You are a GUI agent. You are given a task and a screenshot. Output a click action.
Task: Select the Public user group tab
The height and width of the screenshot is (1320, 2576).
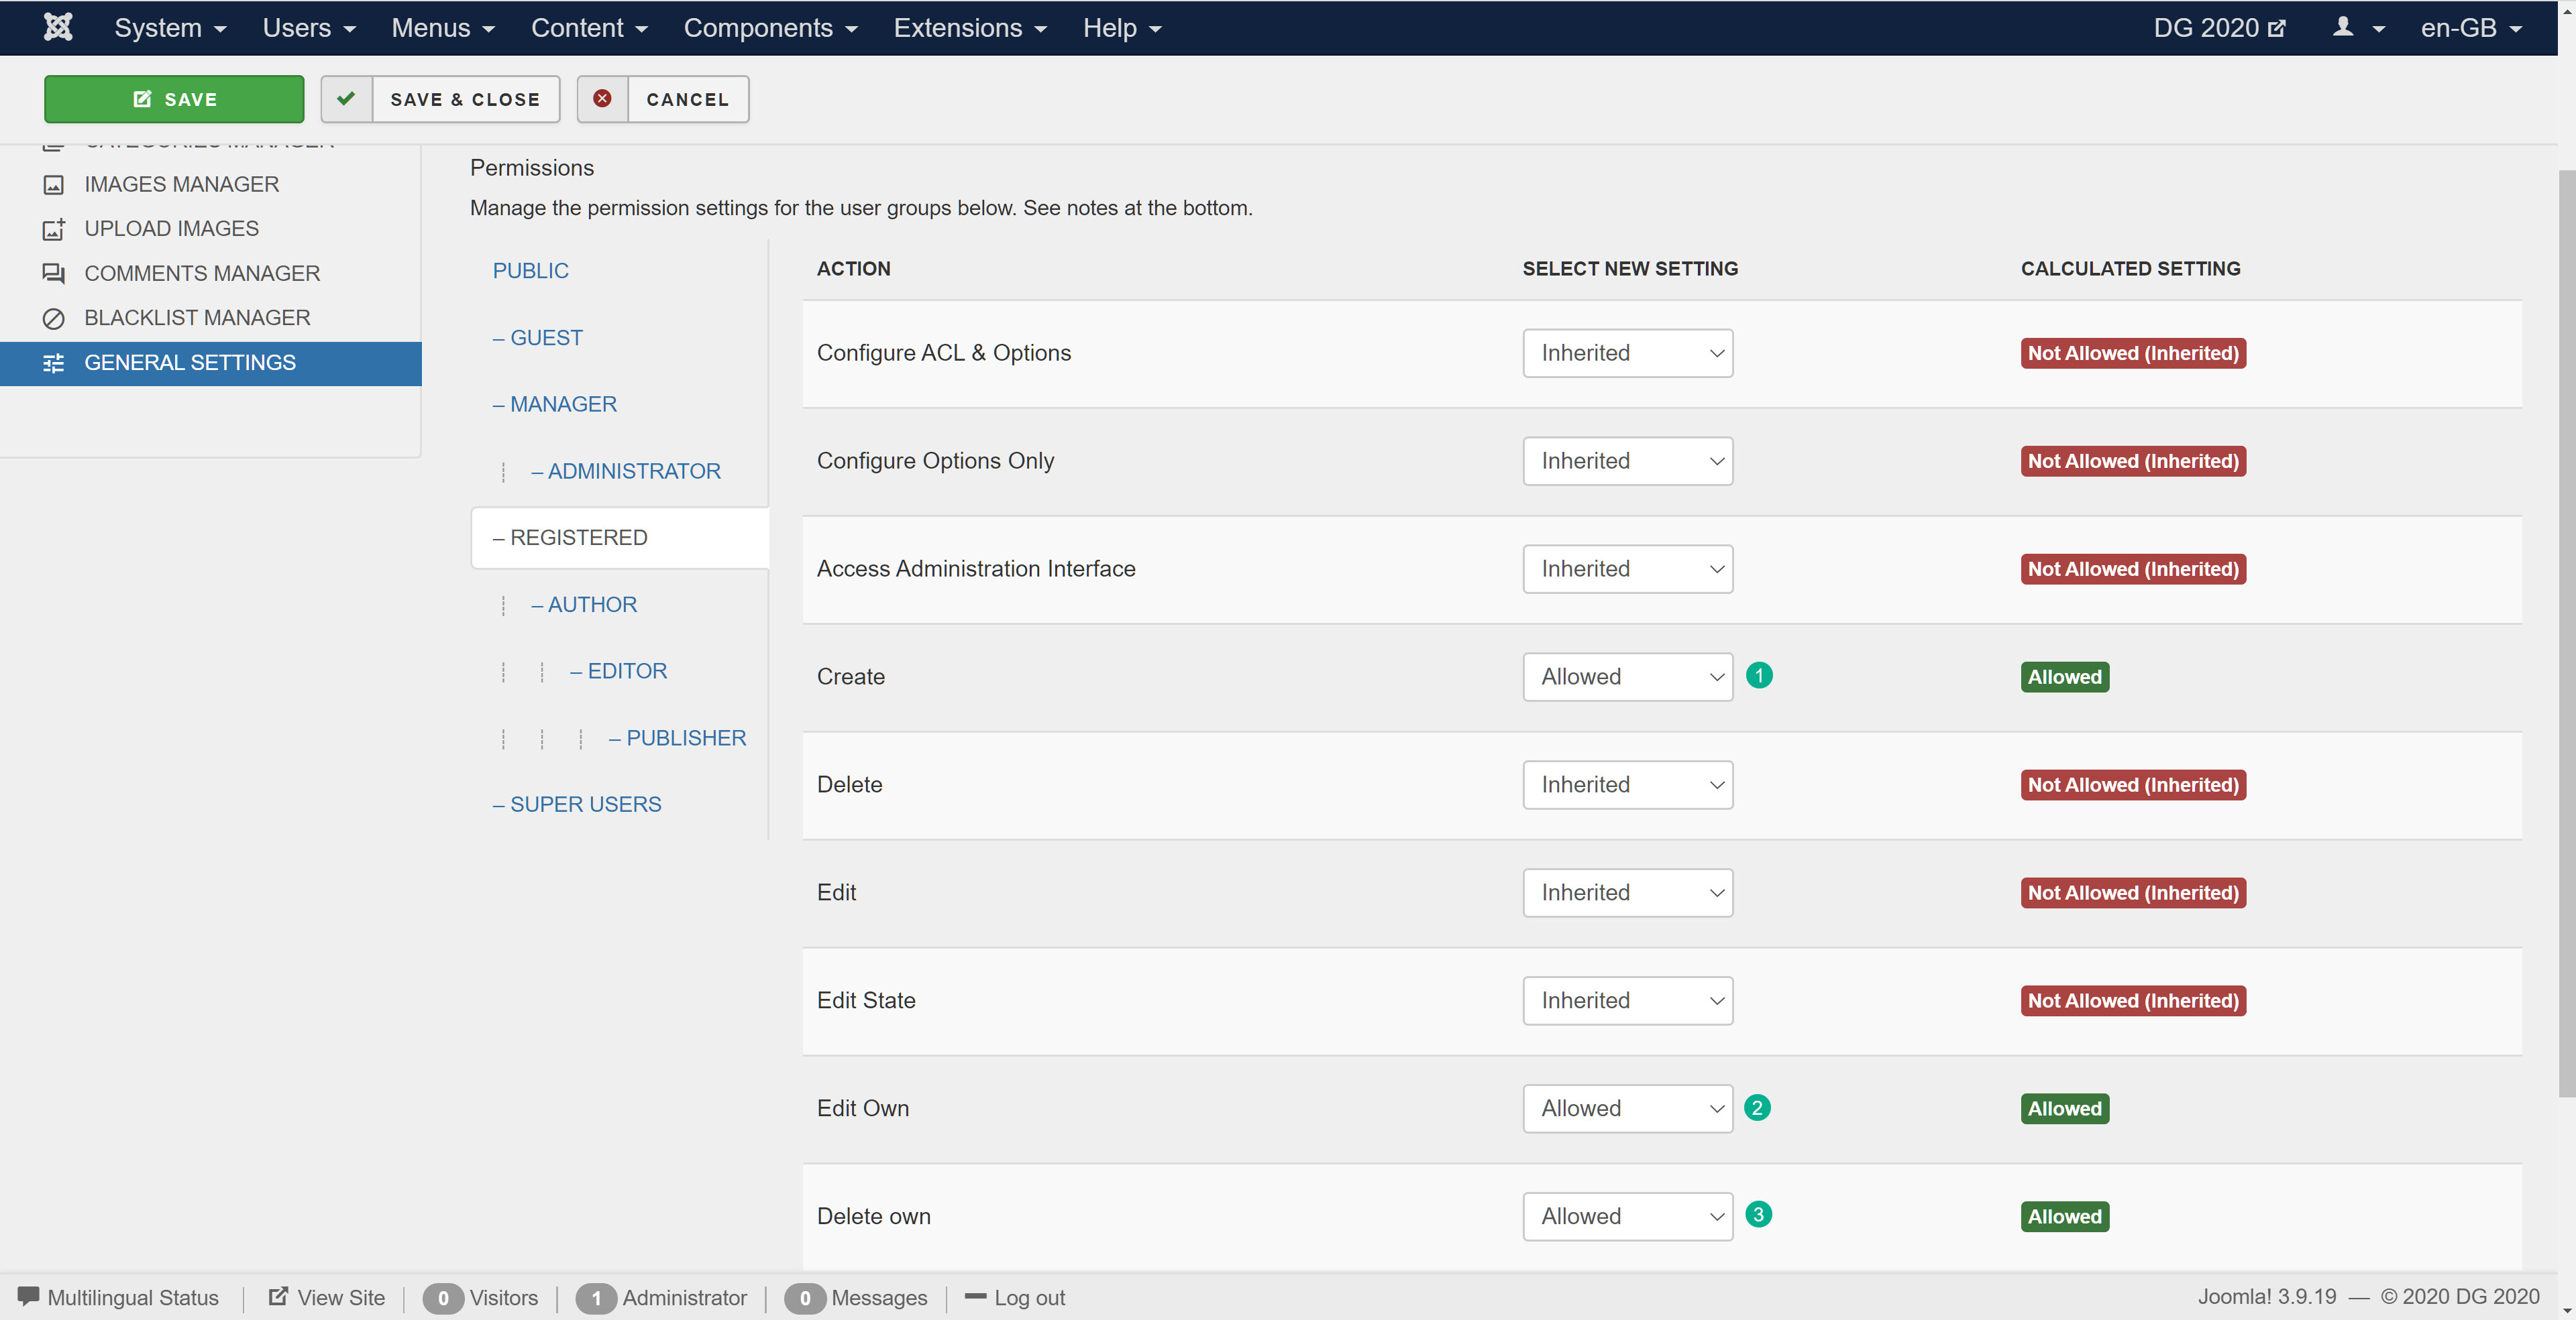coord(530,271)
